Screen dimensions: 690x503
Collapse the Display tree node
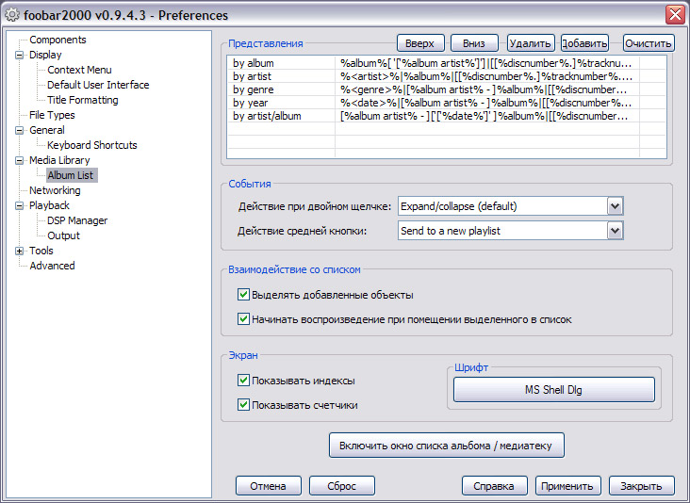(x=20, y=55)
